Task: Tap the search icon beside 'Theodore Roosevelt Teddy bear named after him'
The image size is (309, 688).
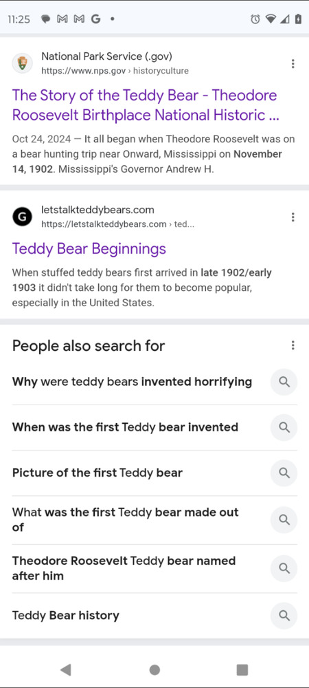Action: pos(284,568)
